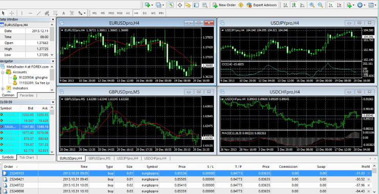Viewport: 379px width, 194px height.
Task: Click the zoom in magnifier icon
Action: click(x=312, y=5)
